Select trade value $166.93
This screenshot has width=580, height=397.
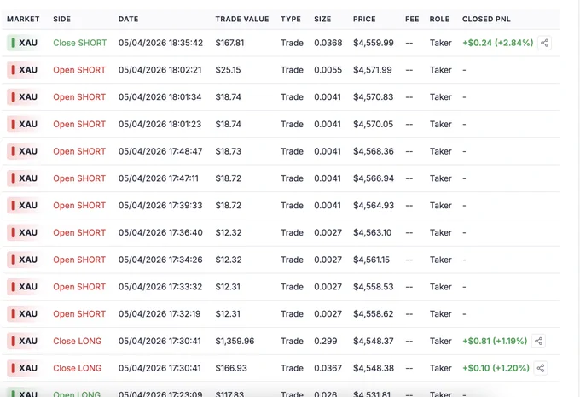tap(231, 368)
